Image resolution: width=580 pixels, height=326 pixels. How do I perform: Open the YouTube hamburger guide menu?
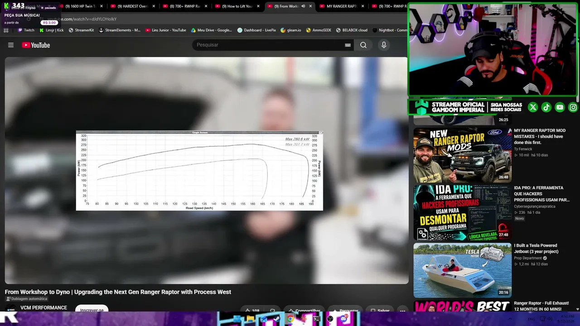point(11,45)
